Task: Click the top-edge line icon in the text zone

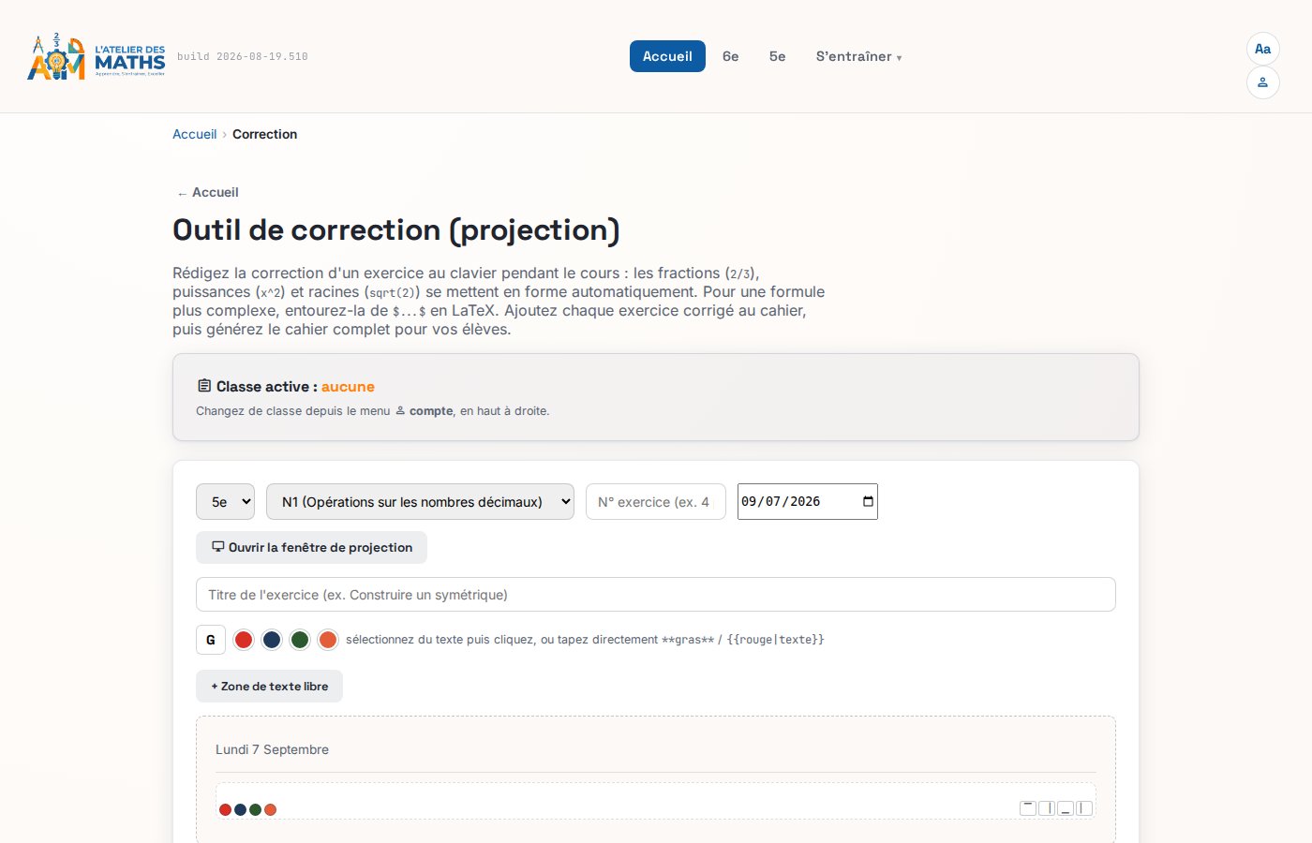Action: (1028, 807)
